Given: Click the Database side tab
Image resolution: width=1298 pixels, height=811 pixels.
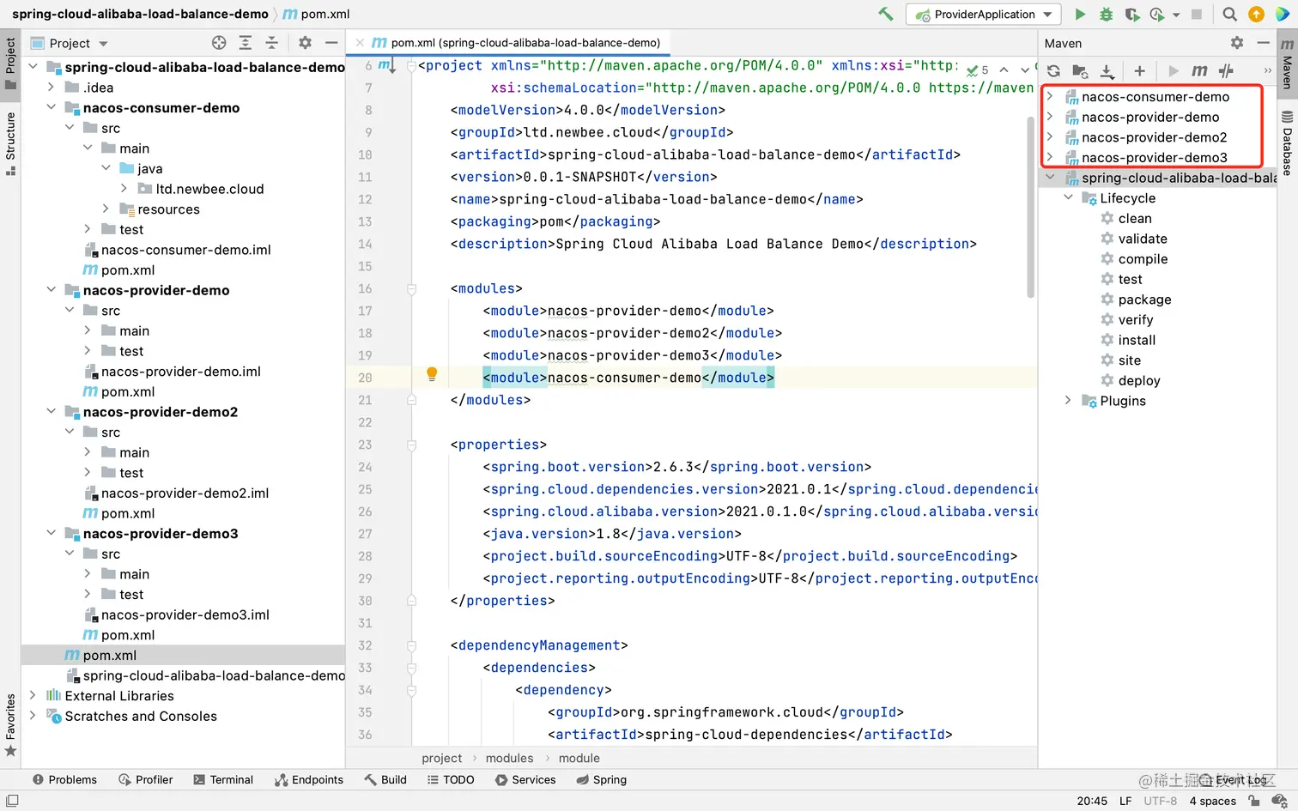Looking at the screenshot, I should click(1287, 142).
